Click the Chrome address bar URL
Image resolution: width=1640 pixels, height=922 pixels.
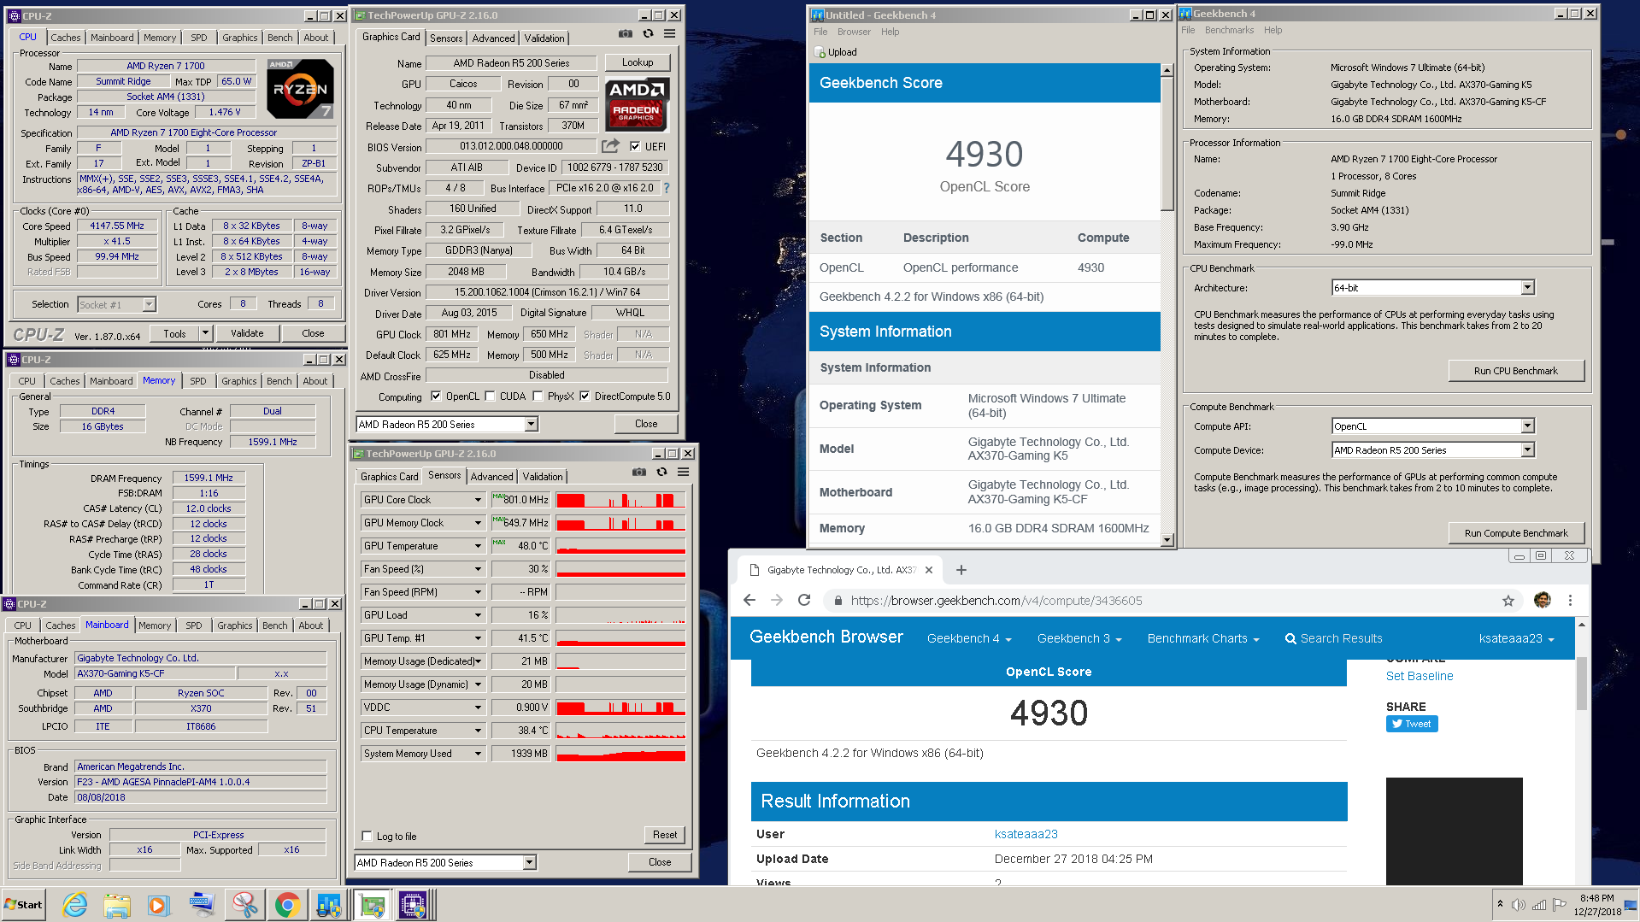[996, 601]
